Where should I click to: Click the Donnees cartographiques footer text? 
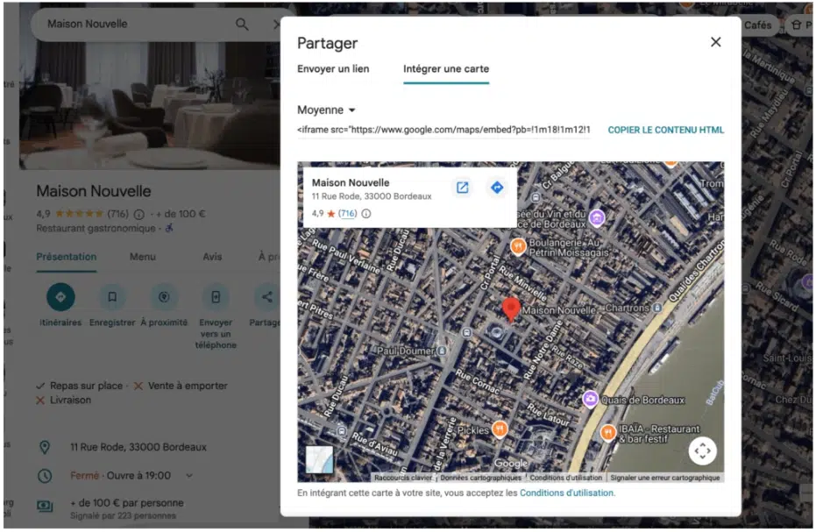point(480,478)
